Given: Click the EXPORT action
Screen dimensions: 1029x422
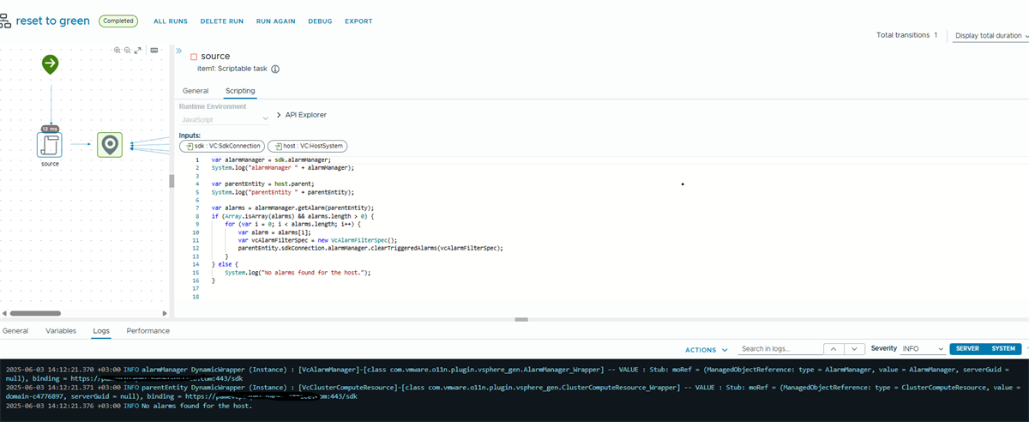Looking at the screenshot, I should coord(358,21).
